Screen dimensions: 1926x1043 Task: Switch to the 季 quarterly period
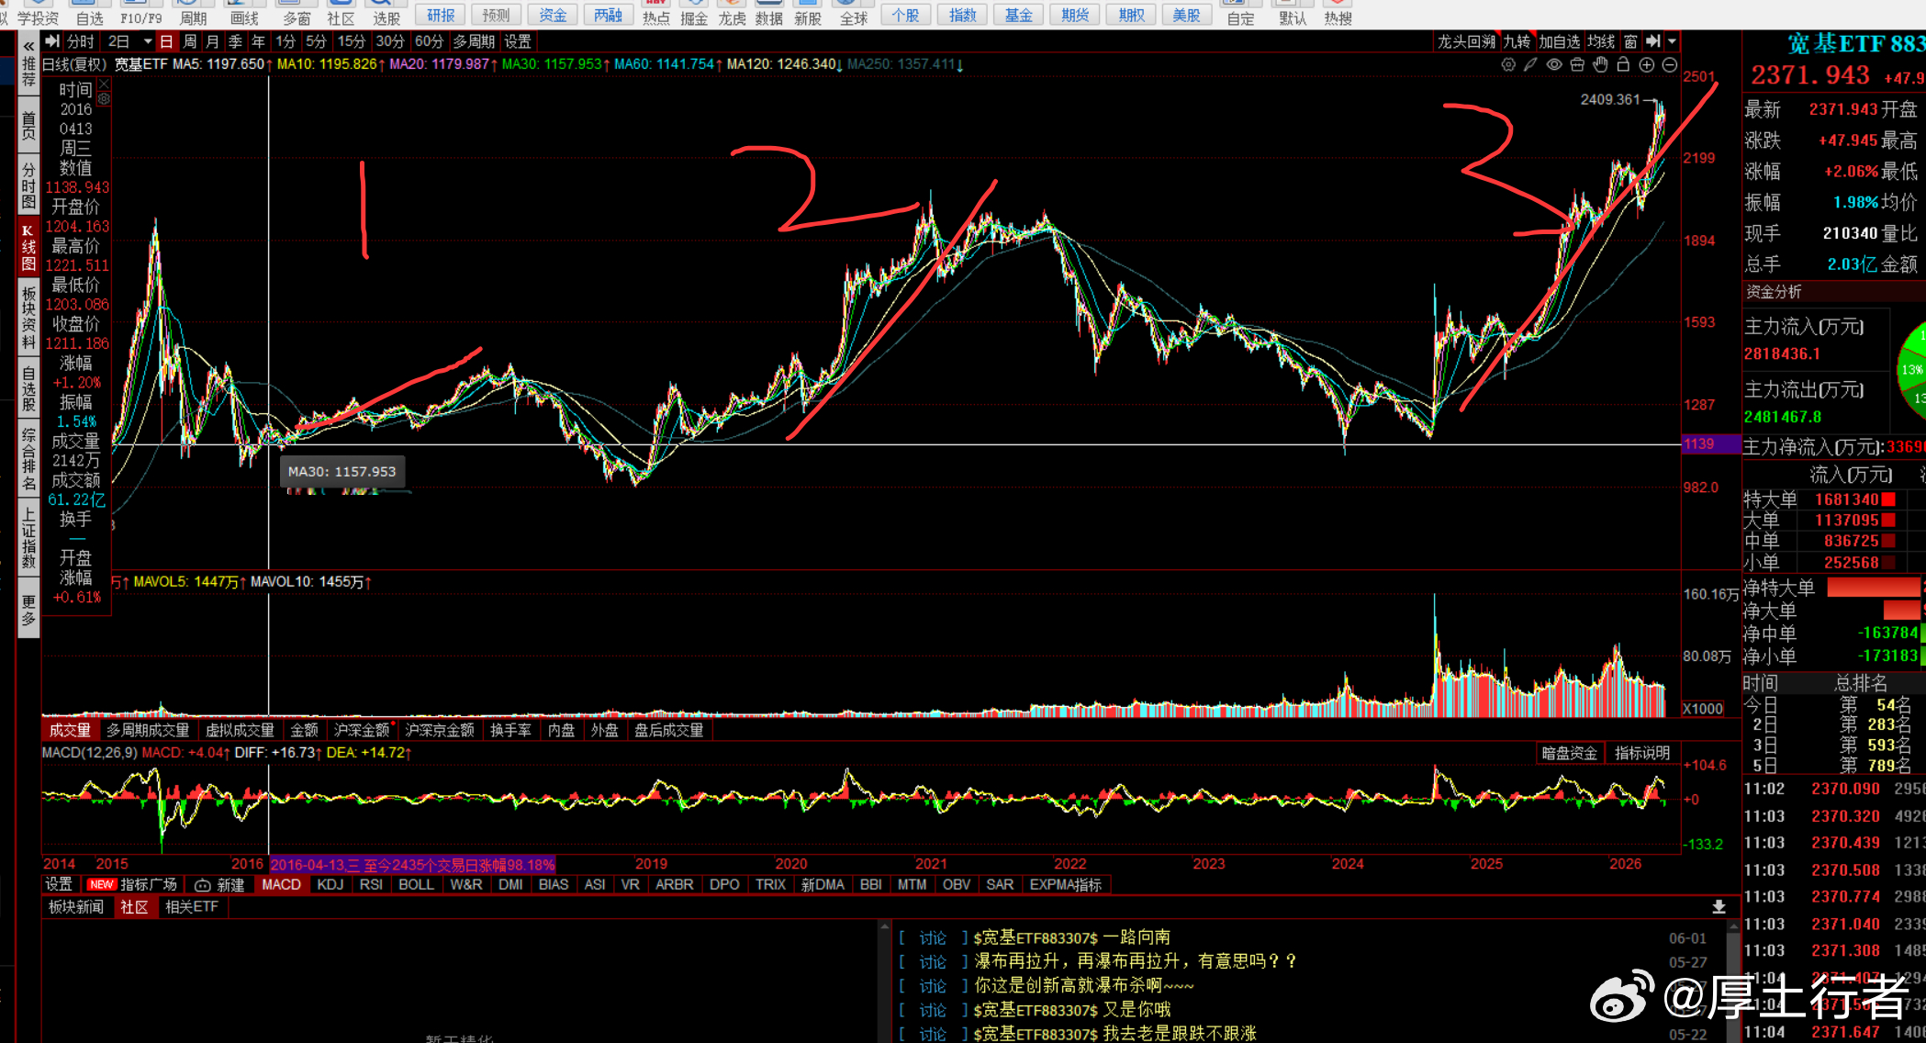[x=236, y=41]
